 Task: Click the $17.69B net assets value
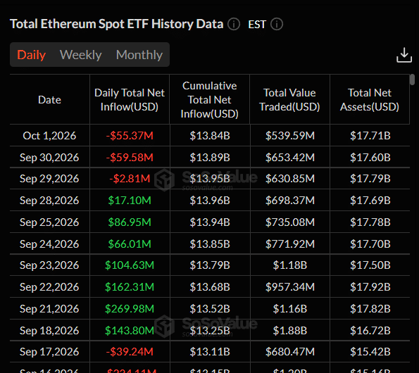(370, 201)
